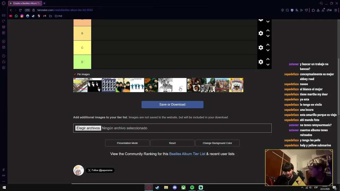The image size is (340, 191).
Task: Open the extensions cube icon
Action: [x=313, y=10]
